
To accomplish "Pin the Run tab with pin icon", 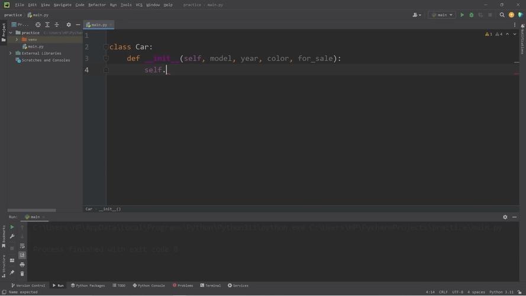I will pos(12,272).
